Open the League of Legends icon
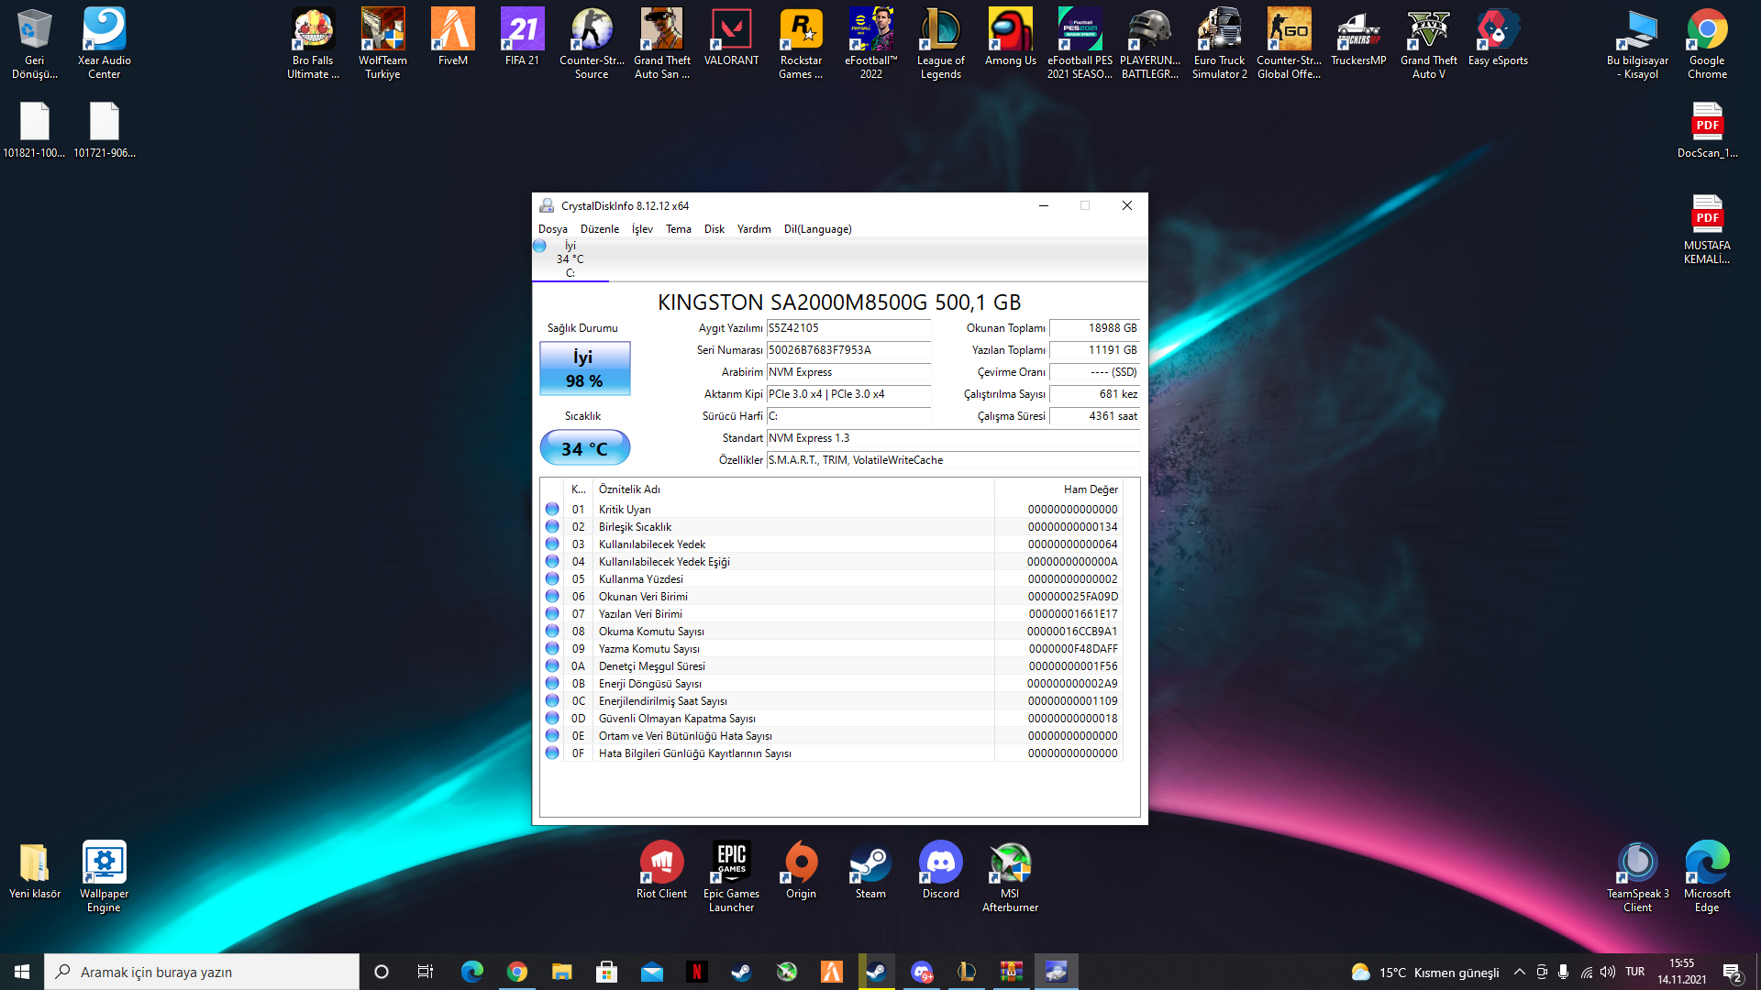The height and width of the screenshot is (990, 1761). coord(940,43)
